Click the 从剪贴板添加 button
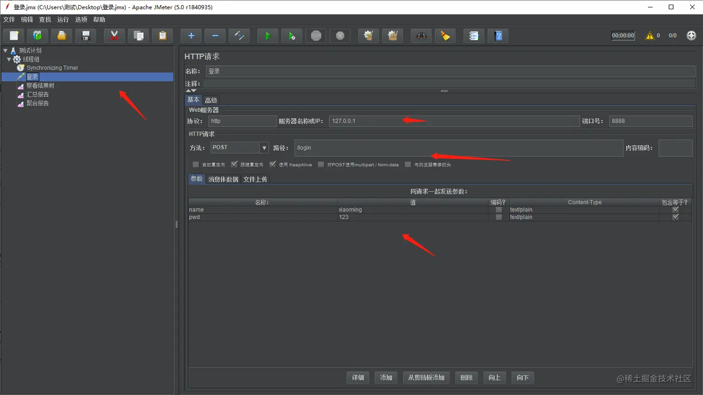 pos(426,377)
